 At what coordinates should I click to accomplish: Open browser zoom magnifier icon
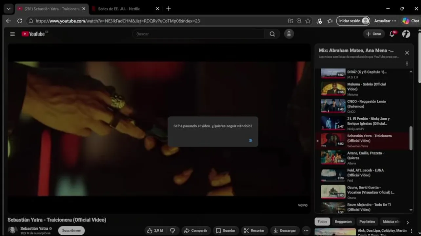pyautogui.click(x=299, y=21)
